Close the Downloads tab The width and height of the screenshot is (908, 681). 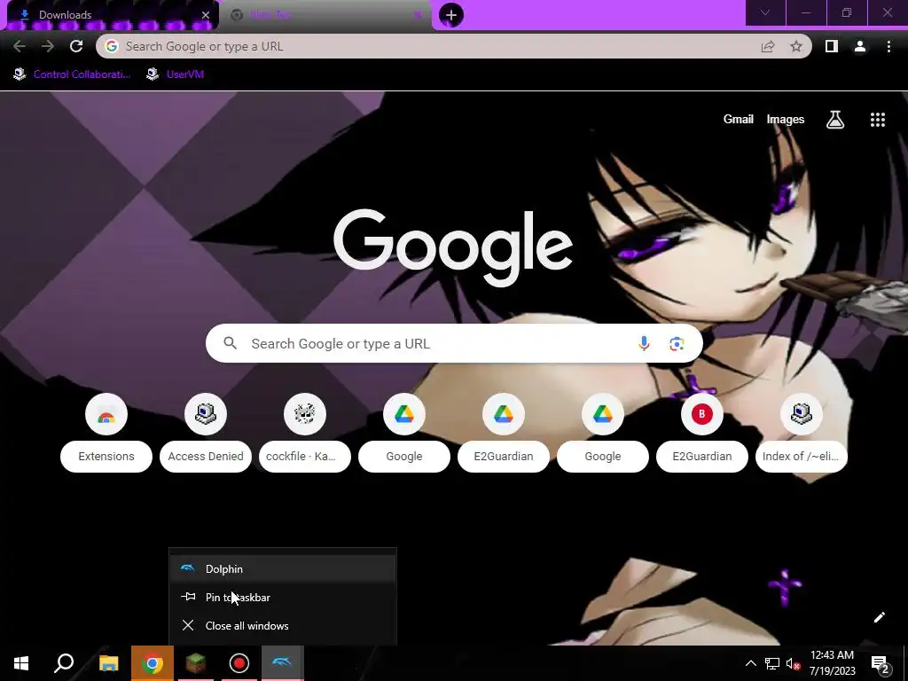point(206,15)
